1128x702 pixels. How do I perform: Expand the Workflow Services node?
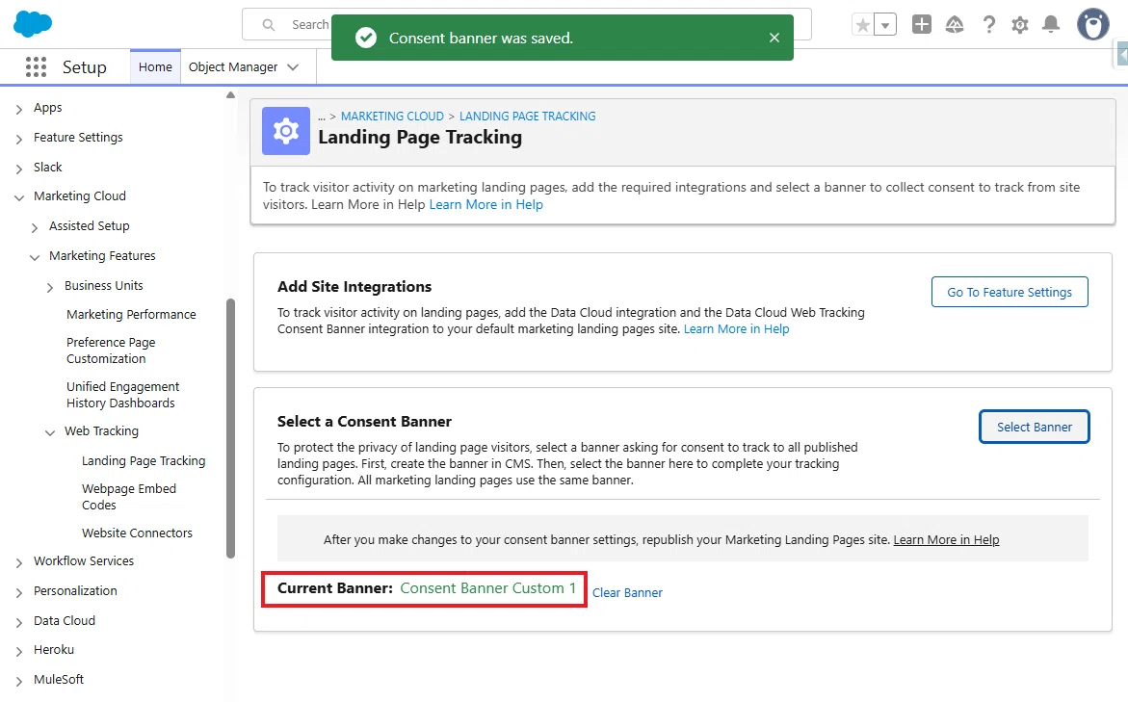tap(19, 562)
